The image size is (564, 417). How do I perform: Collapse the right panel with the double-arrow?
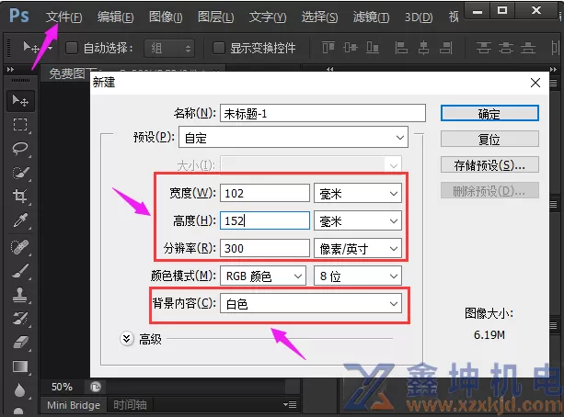554,69
